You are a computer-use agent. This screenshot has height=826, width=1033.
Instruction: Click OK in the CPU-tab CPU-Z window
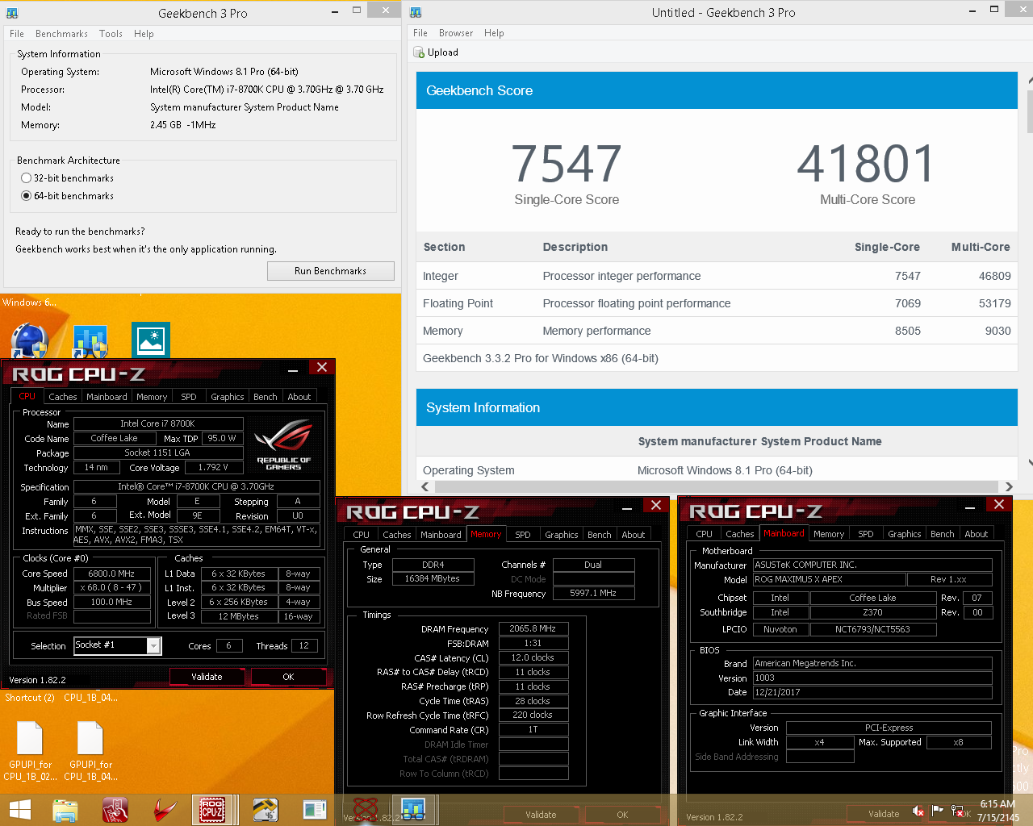tap(288, 677)
